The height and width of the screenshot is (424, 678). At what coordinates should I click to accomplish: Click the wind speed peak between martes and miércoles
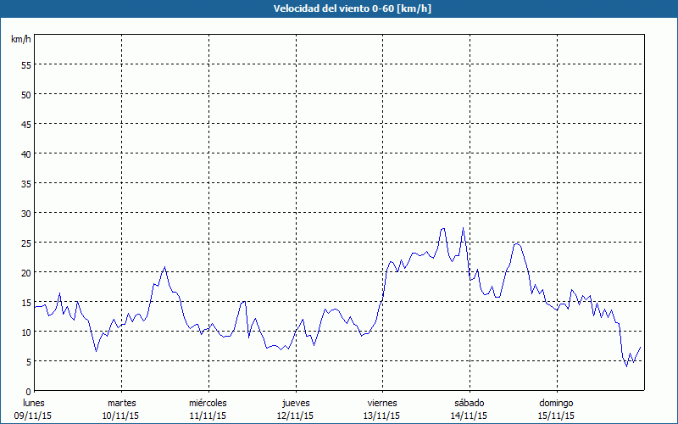pyautogui.click(x=165, y=267)
